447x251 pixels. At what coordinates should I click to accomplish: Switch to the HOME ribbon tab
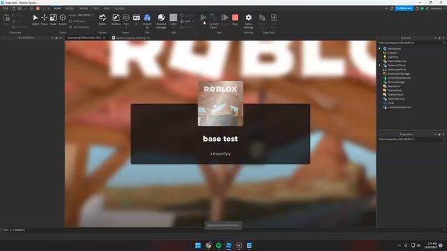tap(57, 8)
